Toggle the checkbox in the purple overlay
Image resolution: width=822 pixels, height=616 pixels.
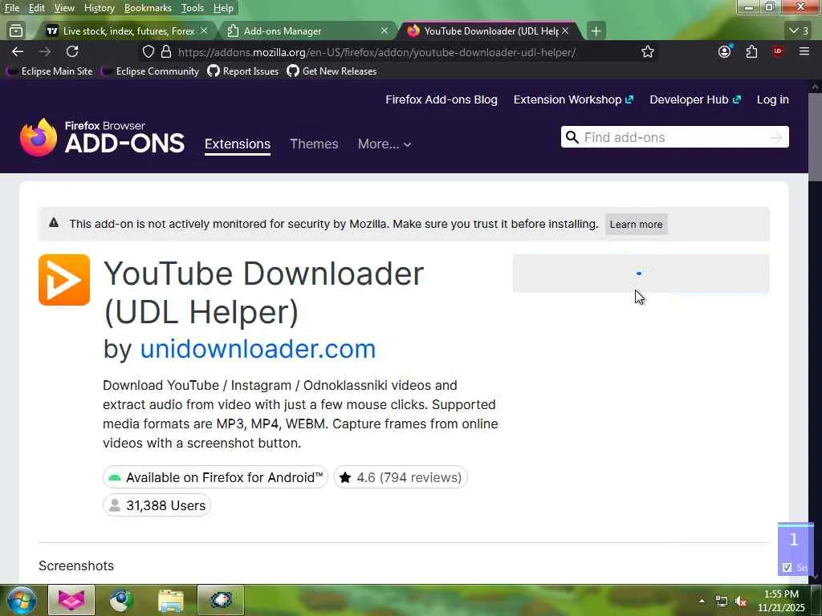point(787,567)
